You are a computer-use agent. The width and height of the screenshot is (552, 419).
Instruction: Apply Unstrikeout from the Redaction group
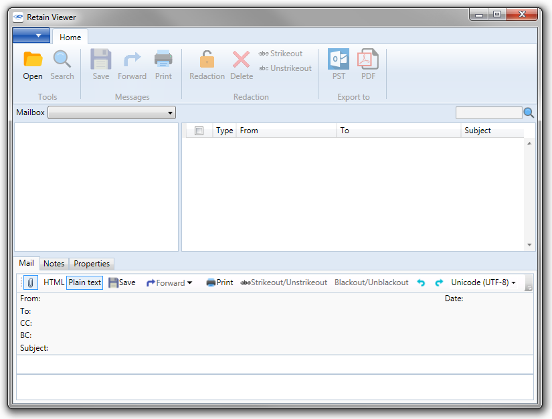pos(285,68)
